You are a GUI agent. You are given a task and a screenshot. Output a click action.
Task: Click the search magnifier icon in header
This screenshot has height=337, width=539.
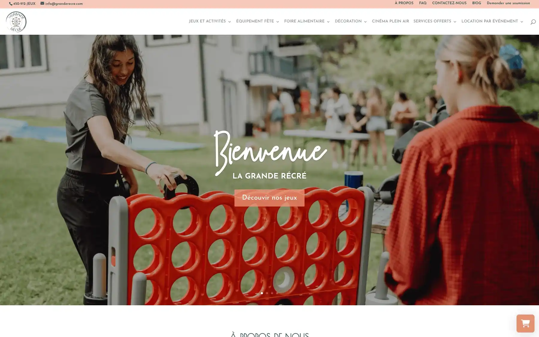point(533,22)
